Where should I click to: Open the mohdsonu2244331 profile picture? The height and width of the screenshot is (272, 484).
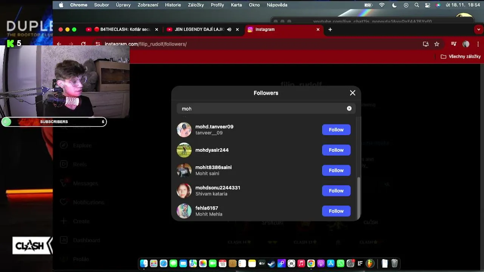(x=184, y=191)
